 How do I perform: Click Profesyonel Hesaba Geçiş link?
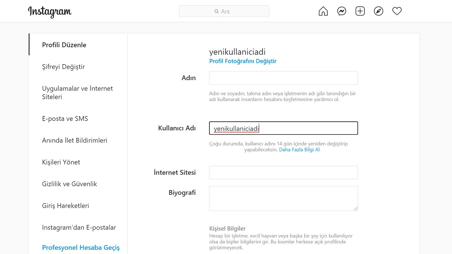[81, 248]
